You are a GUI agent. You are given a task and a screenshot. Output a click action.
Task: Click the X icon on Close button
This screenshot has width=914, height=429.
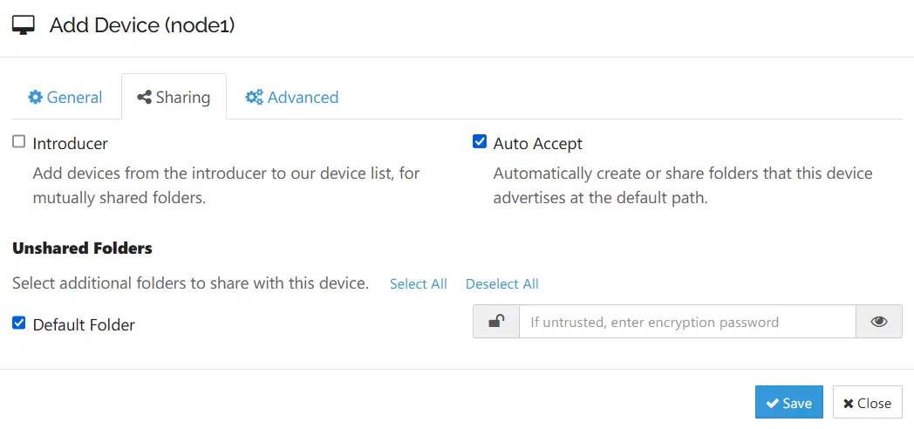(x=848, y=404)
